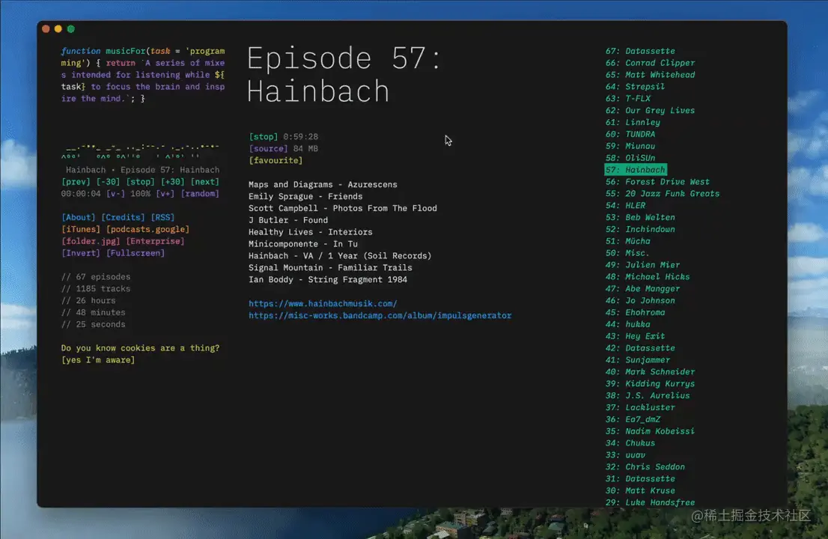Select episode 42: Datassette
Image resolution: width=828 pixels, height=539 pixels.
tap(640, 348)
